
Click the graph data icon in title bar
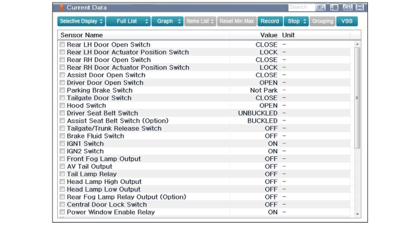click(x=348, y=8)
